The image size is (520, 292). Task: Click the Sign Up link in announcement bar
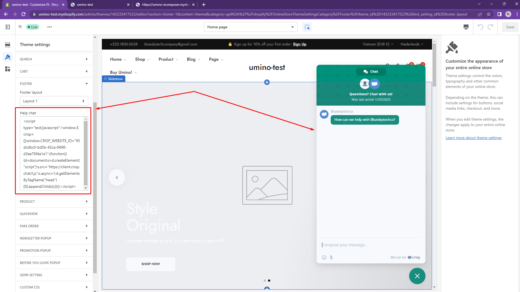coord(300,44)
